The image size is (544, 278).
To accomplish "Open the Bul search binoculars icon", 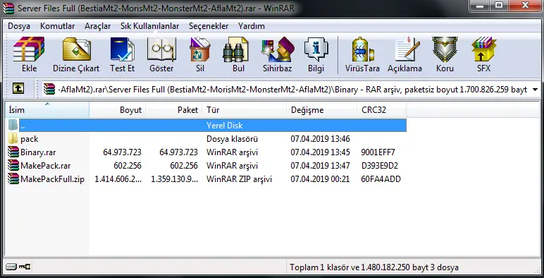I will [236, 49].
